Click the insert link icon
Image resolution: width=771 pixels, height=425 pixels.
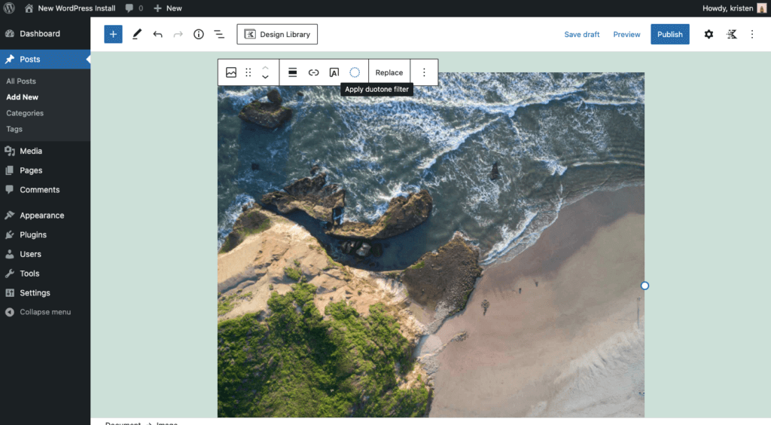tap(314, 72)
